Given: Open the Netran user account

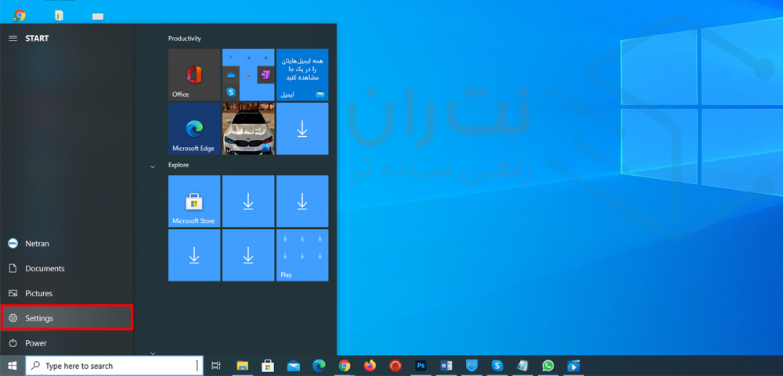Looking at the screenshot, I should [37, 243].
